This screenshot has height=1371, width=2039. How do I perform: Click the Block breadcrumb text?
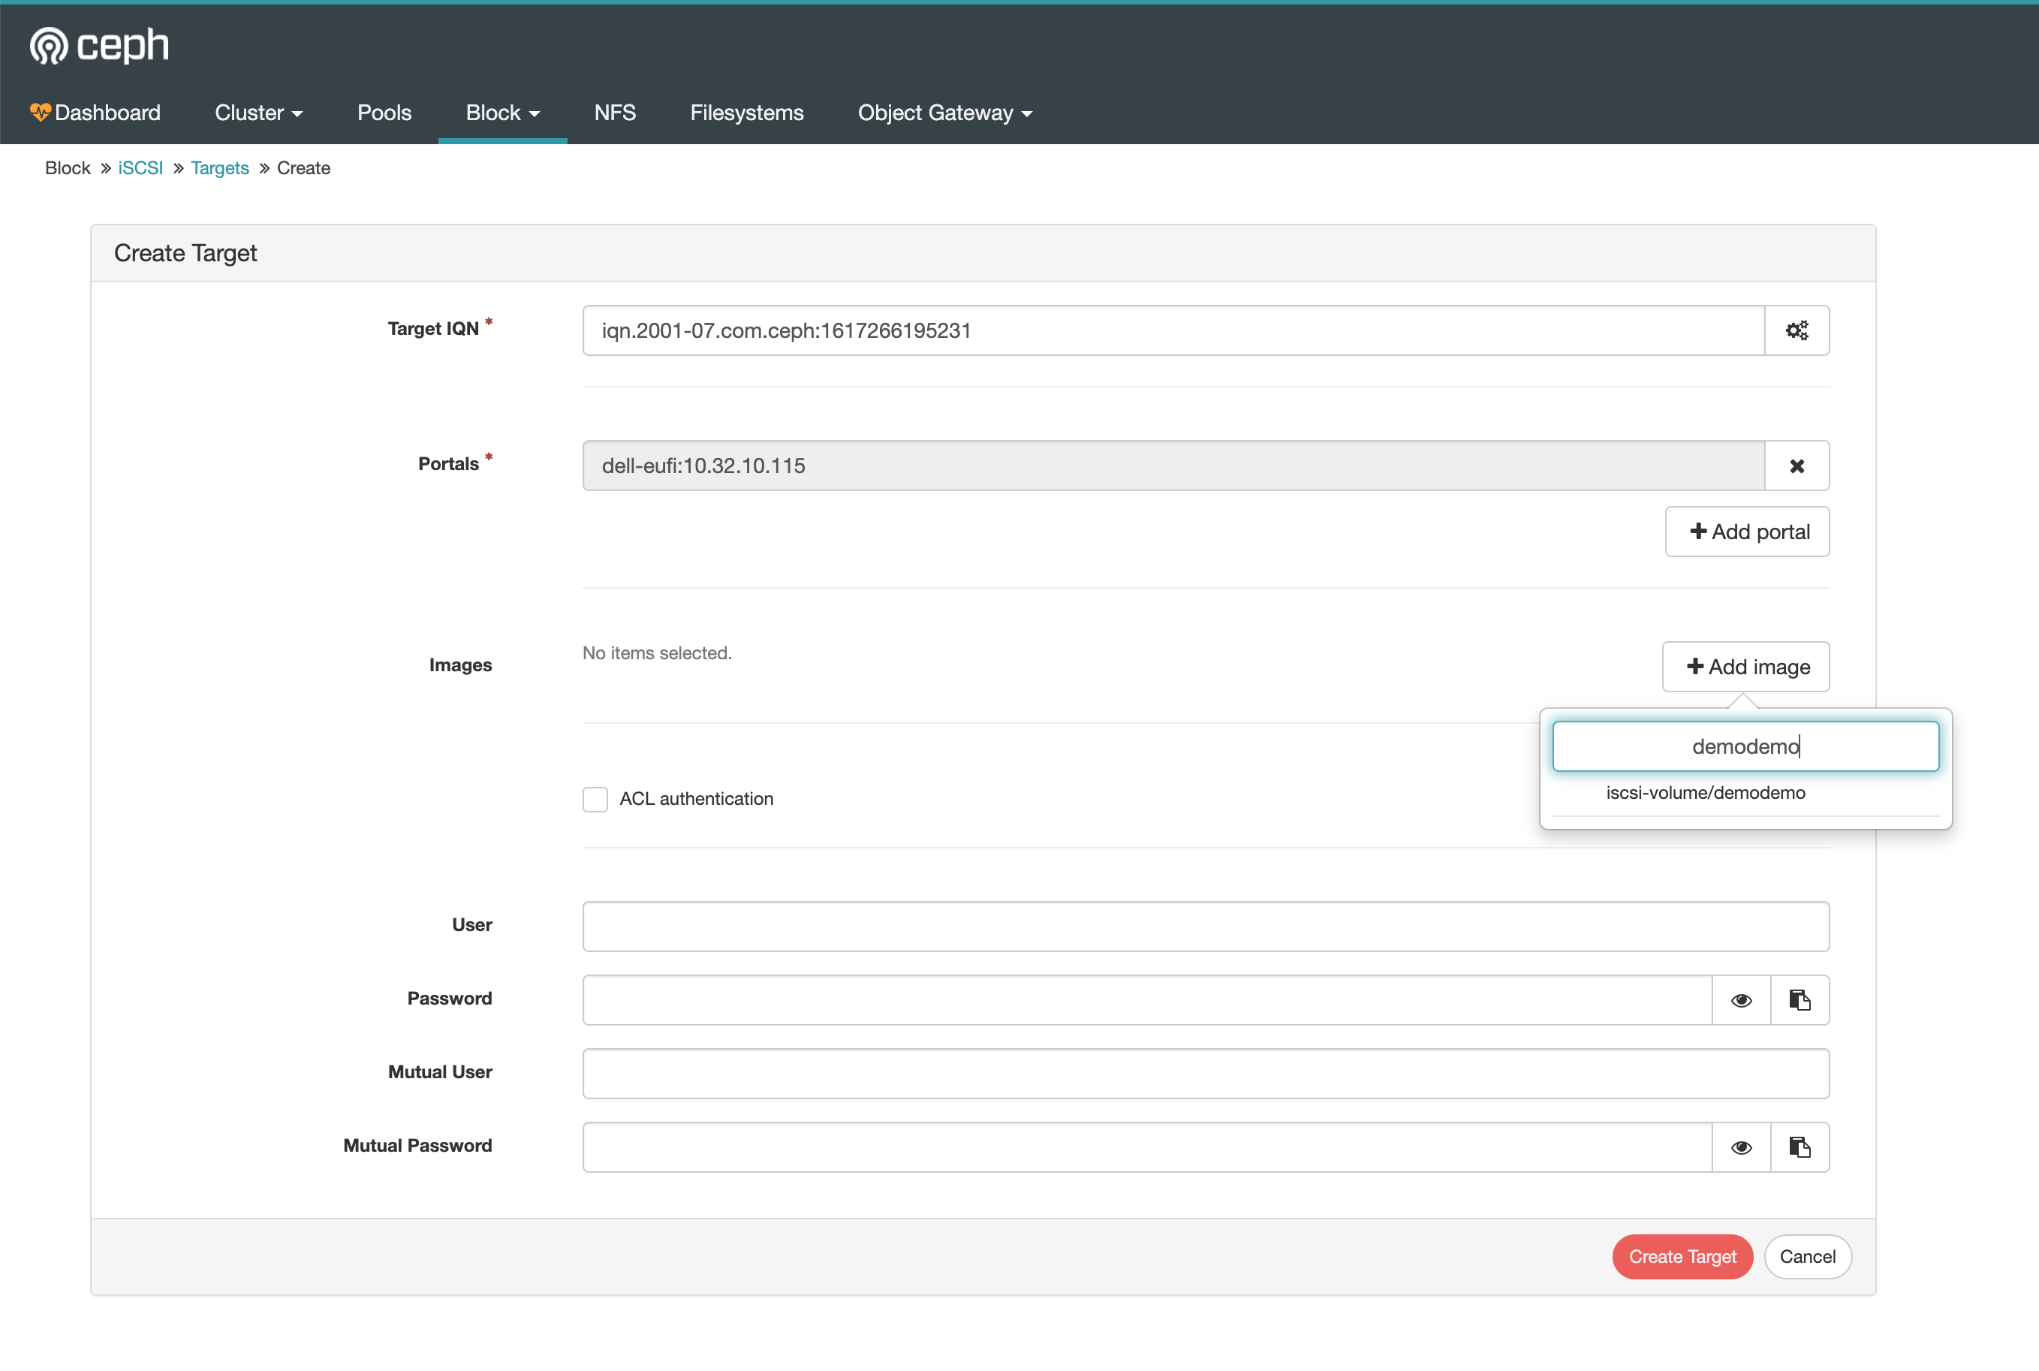click(x=68, y=168)
